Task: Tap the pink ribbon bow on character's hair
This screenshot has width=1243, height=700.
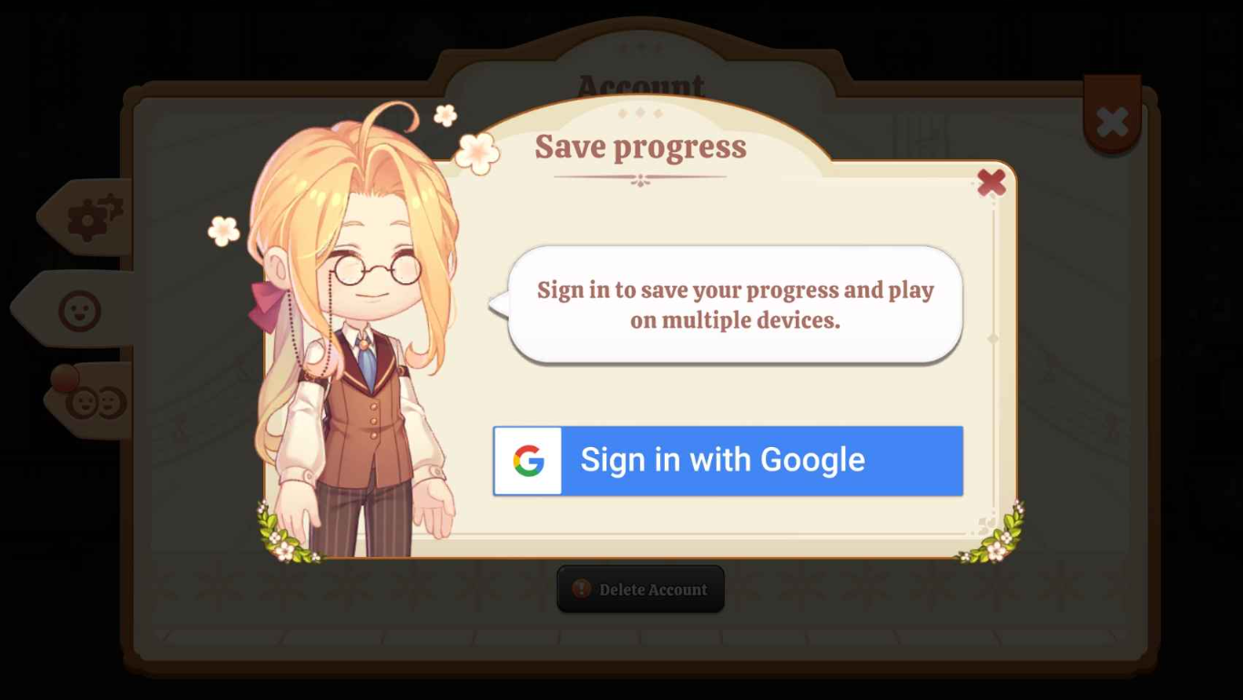Action: [x=267, y=305]
